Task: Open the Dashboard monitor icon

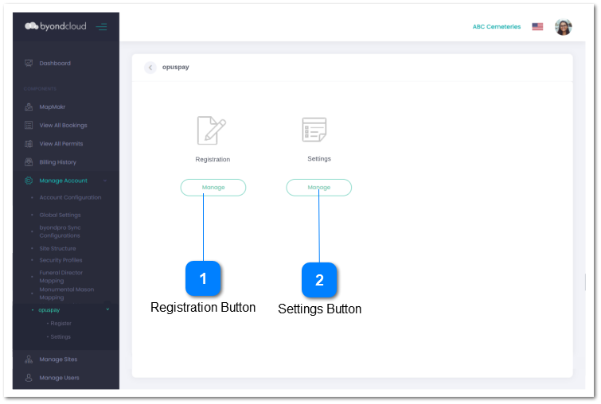Action: (x=29, y=63)
